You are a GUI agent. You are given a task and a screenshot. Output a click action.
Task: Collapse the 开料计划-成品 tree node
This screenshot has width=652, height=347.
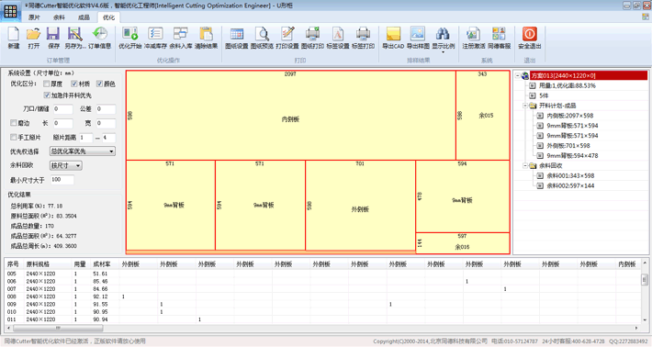[x=525, y=106]
